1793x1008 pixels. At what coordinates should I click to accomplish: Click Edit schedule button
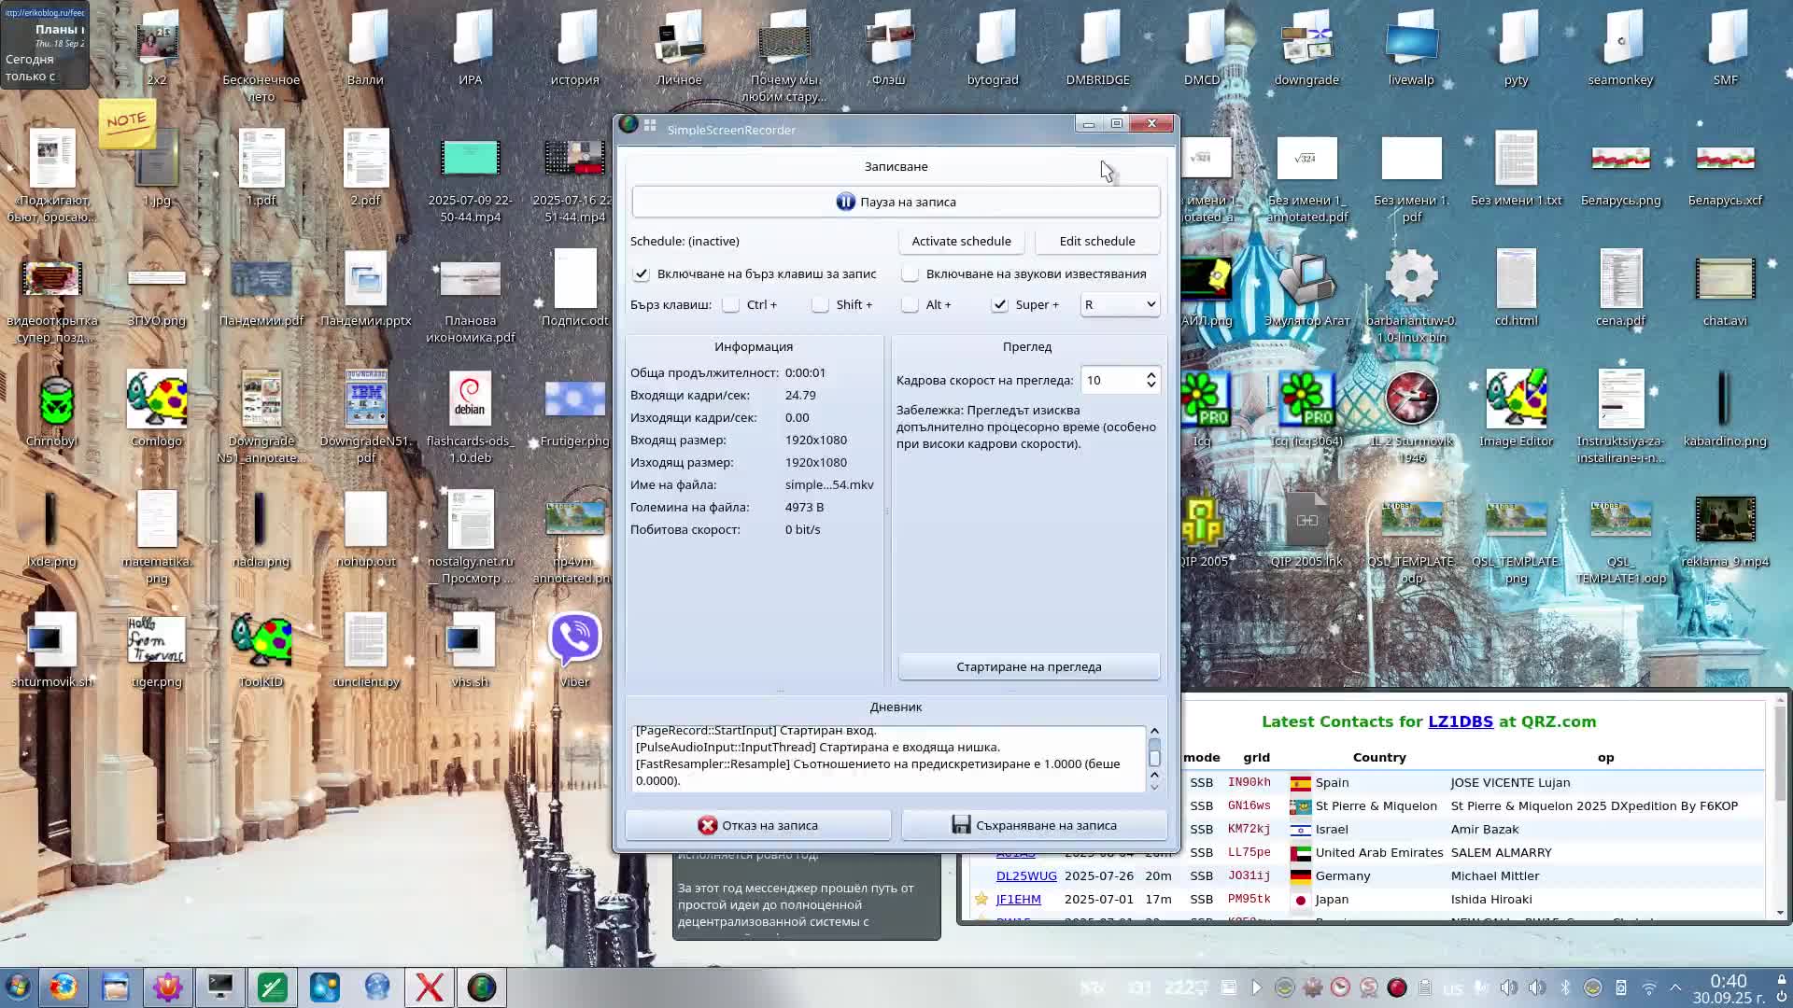tap(1096, 241)
